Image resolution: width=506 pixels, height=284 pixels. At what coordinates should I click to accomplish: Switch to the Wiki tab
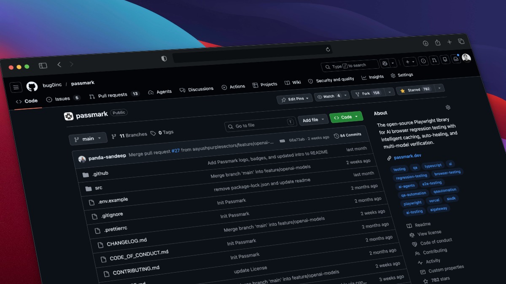click(293, 83)
